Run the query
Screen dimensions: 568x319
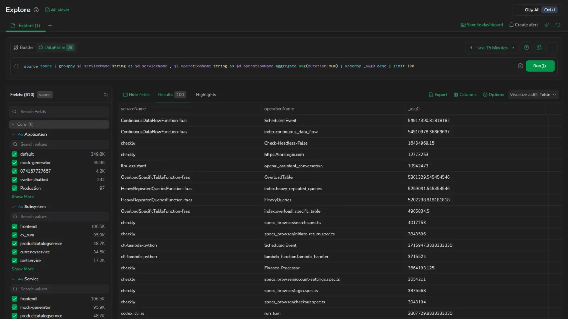(540, 66)
